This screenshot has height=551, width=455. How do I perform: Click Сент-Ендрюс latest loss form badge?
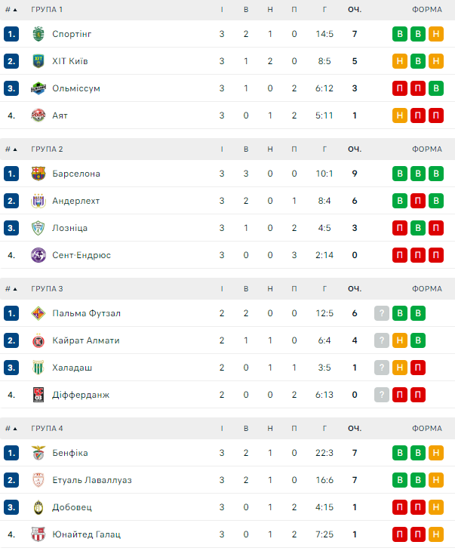point(436,255)
